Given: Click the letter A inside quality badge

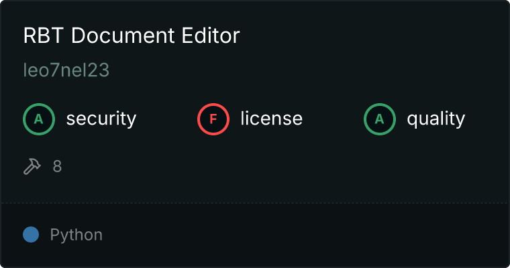Looking at the screenshot, I should click(x=380, y=119).
